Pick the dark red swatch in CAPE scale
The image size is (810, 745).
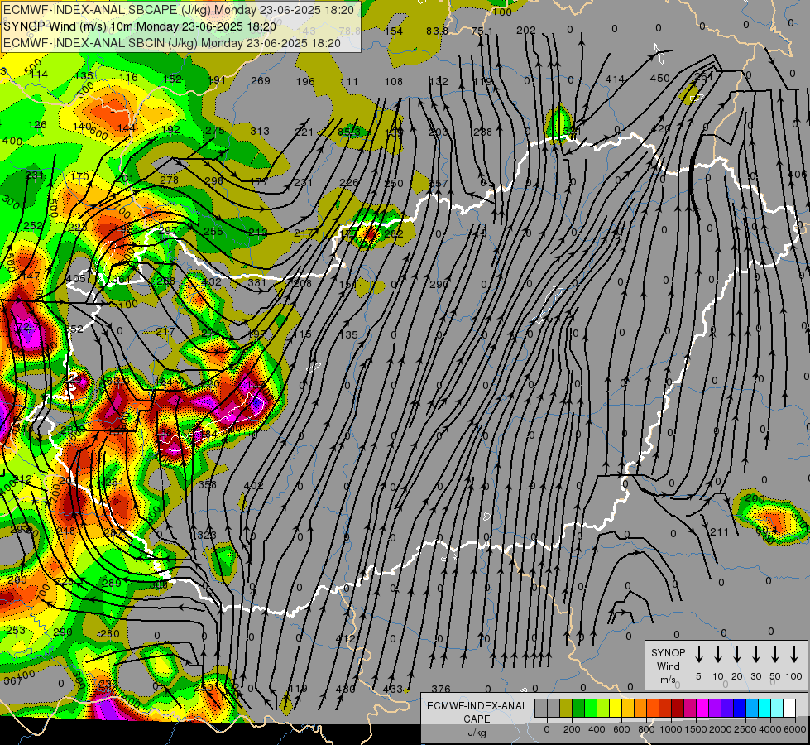tap(678, 708)
